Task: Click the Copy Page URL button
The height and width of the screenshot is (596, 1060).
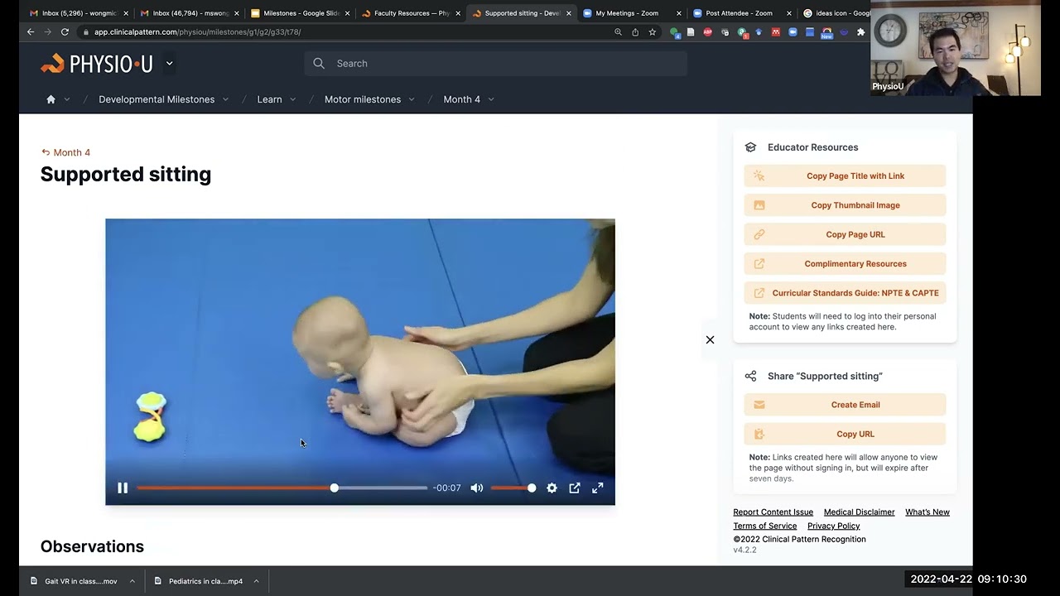Action: click(845, 234)
